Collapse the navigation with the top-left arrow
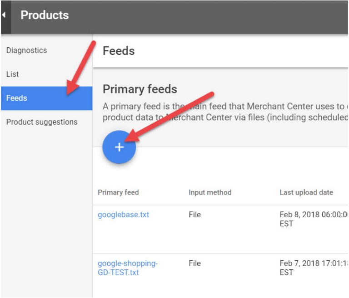 [x=4, y=15]
